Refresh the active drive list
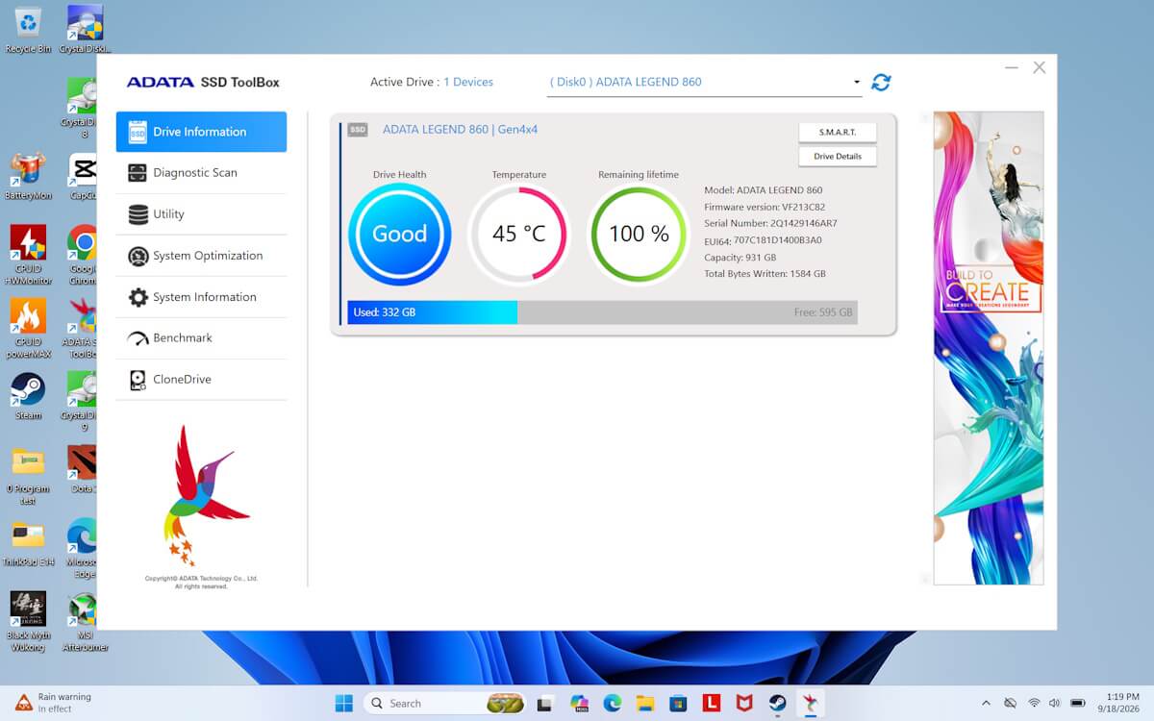The image size is (1154, 721). click(x=881, y=83)
